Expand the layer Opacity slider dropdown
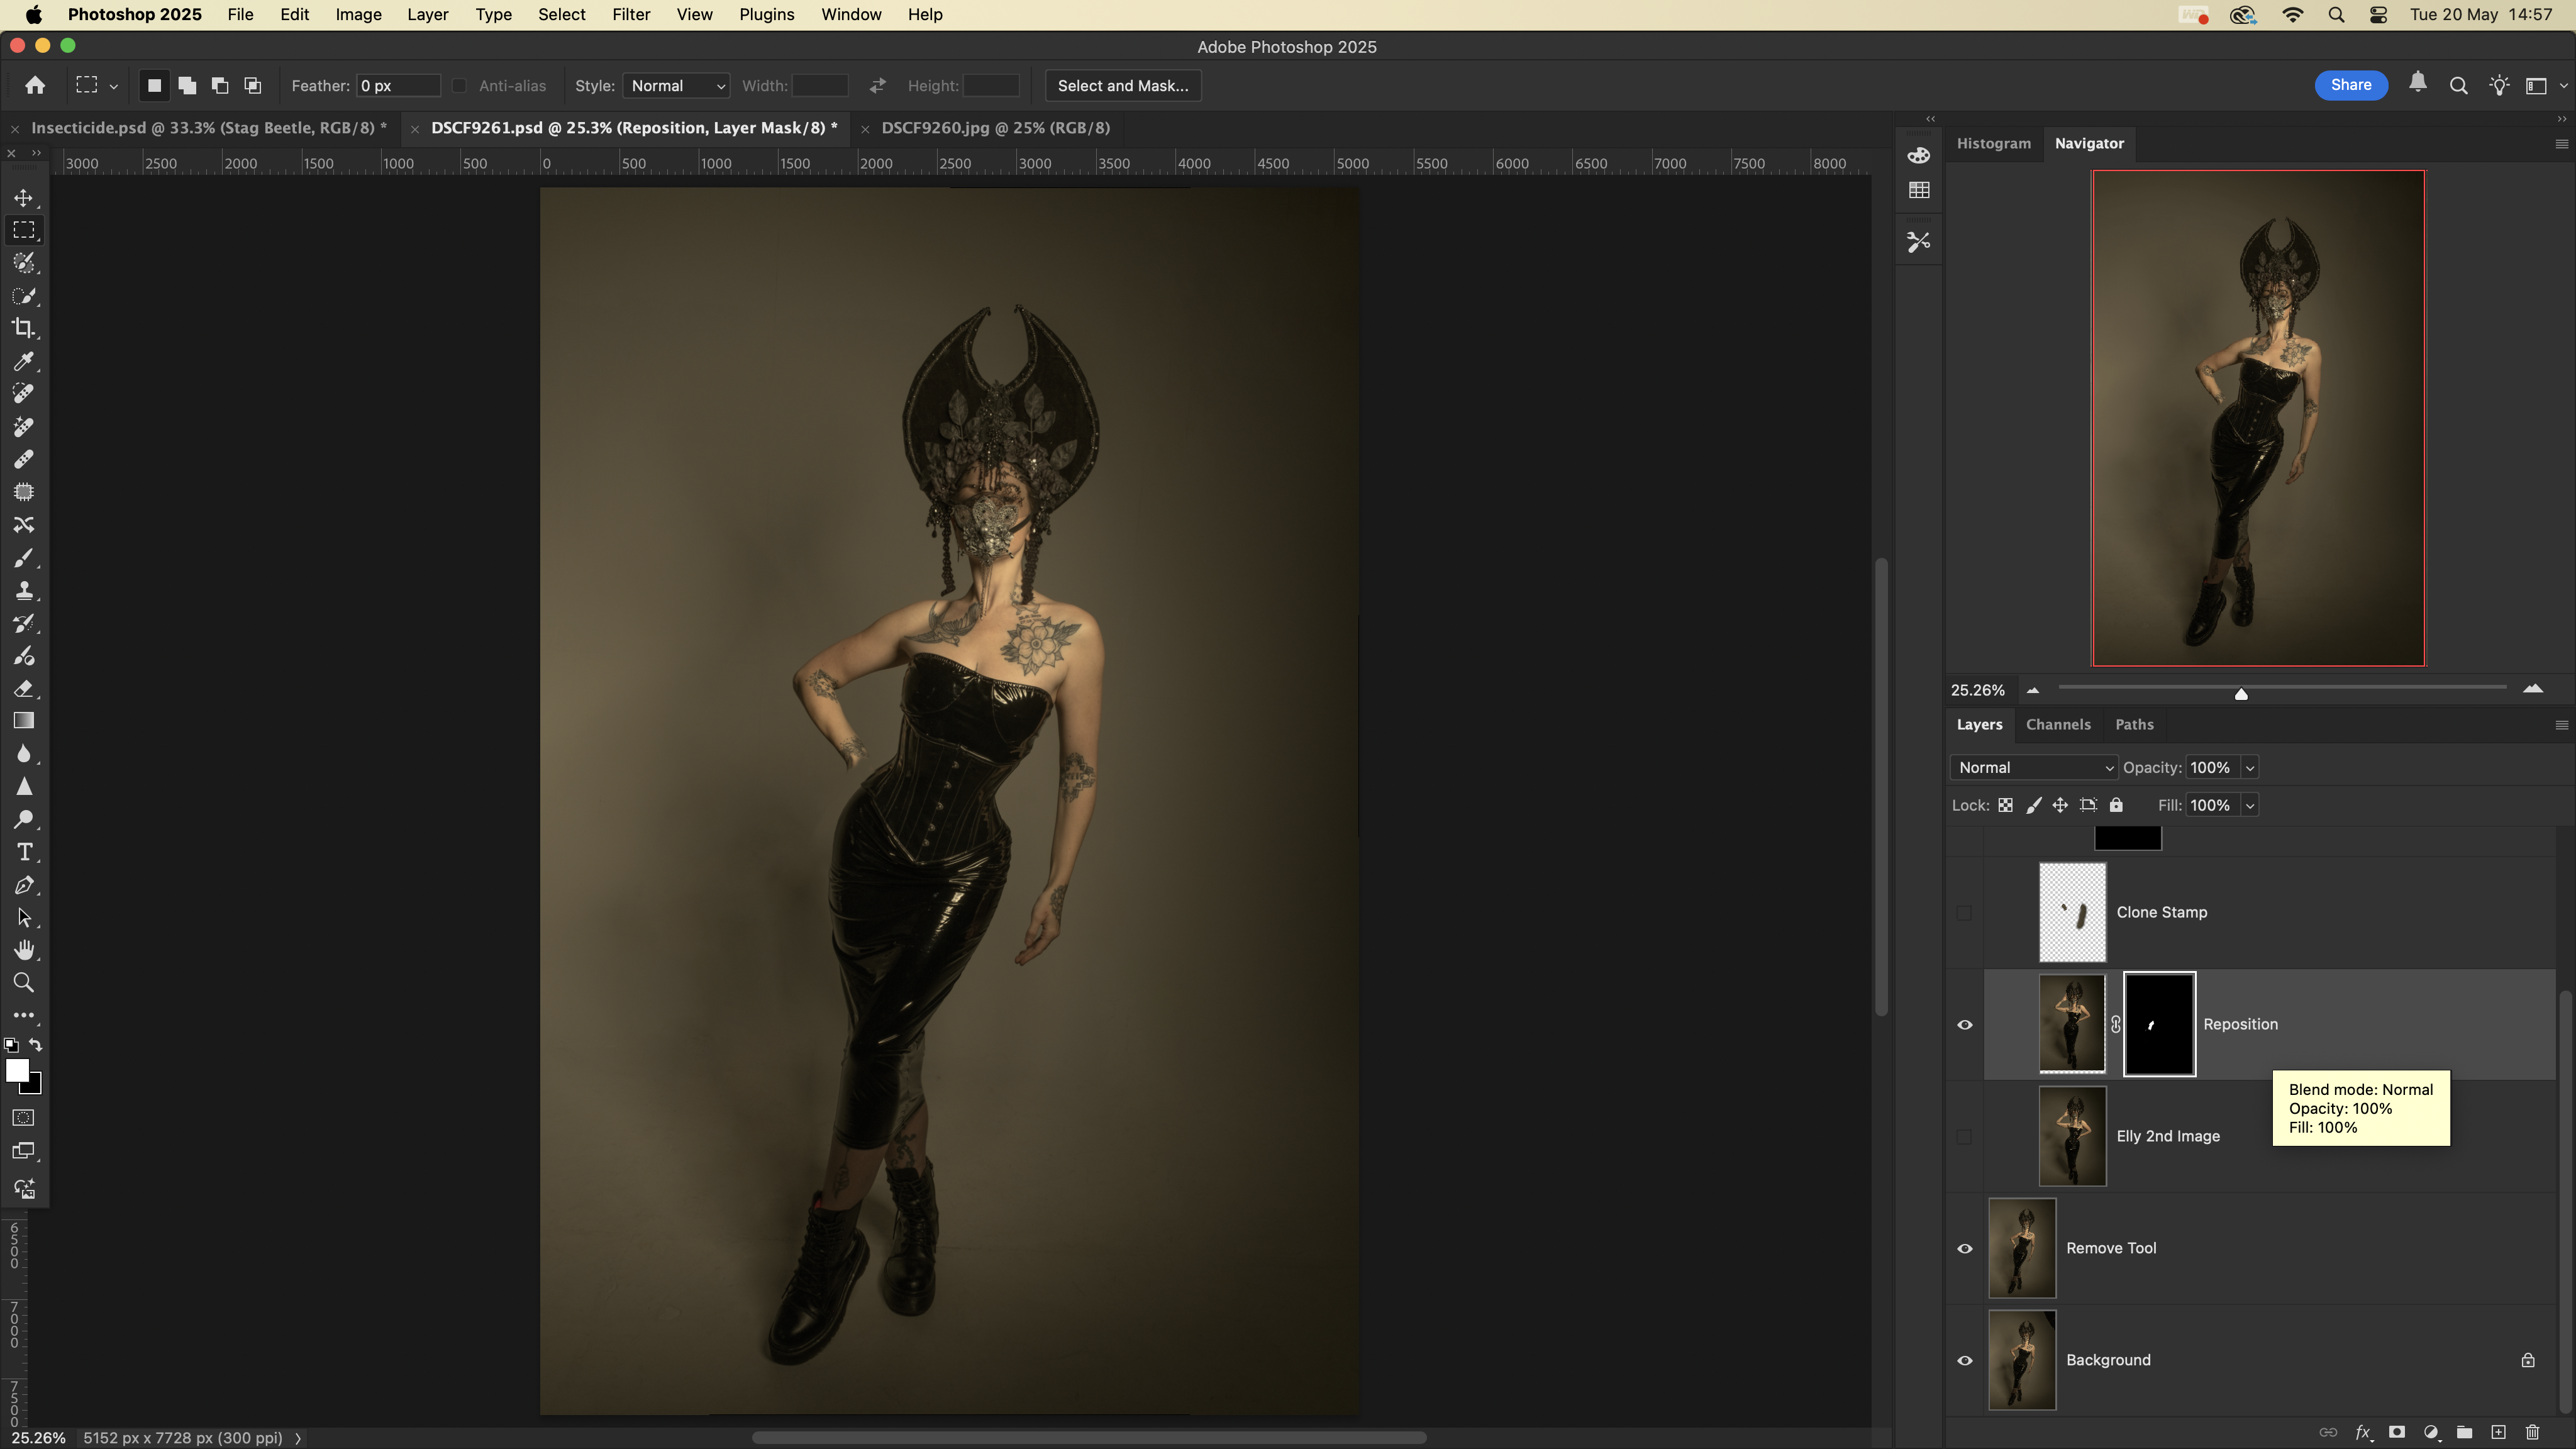 coord(2249,767)
